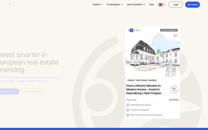Click the Under Due Diligence badge
This screenshot has width=208, height=130.
(x=169, y=30)
